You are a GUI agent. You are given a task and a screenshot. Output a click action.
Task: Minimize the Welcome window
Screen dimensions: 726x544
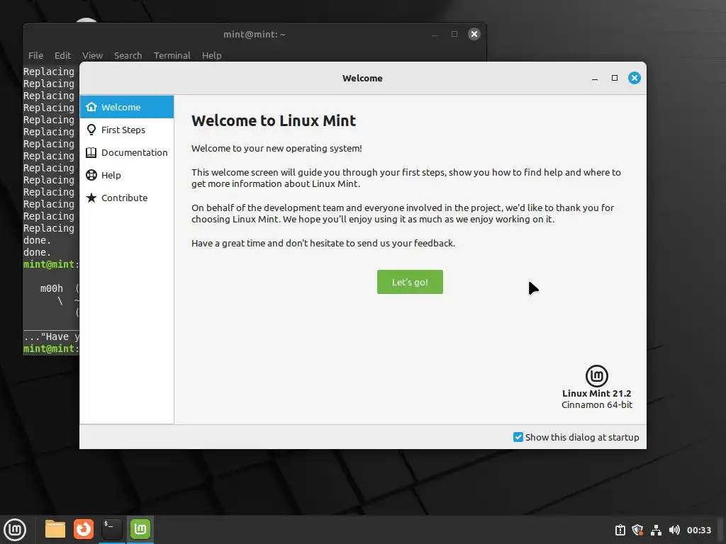(x=595, y=79)
